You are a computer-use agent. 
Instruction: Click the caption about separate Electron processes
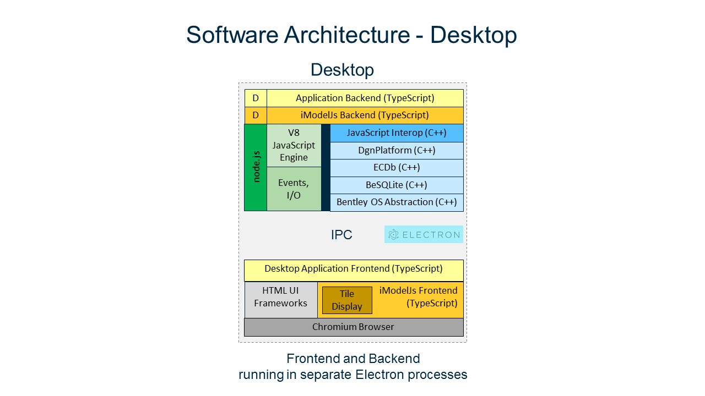tap(352, 367)
